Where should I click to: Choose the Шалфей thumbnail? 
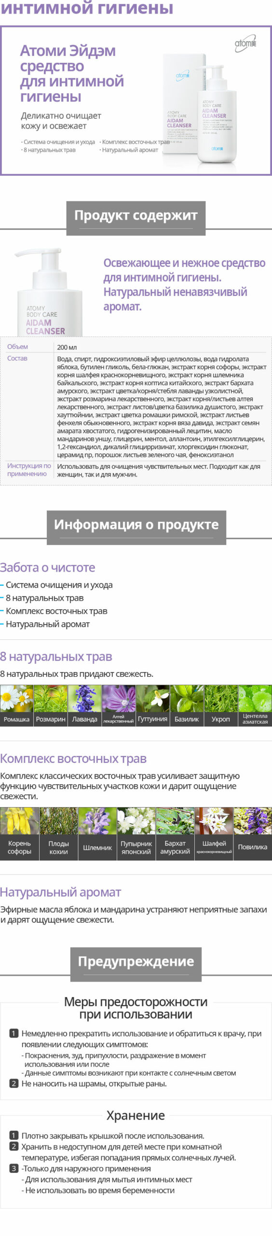pyautogui.click(x=214, y=834)
